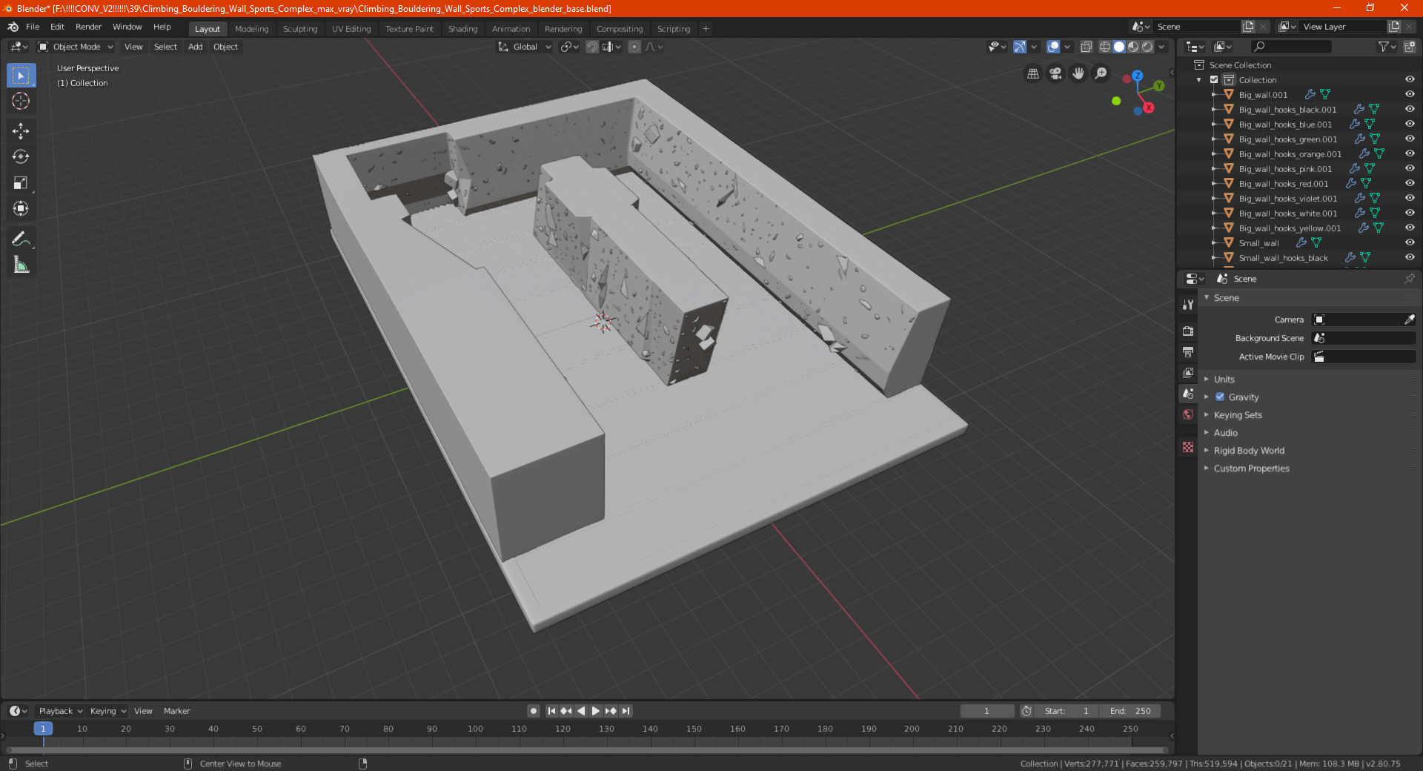This screenshot has height=771, width=1423.
Task: Toggle viewport overlays on or off
Action: (x=1053, y=47)
